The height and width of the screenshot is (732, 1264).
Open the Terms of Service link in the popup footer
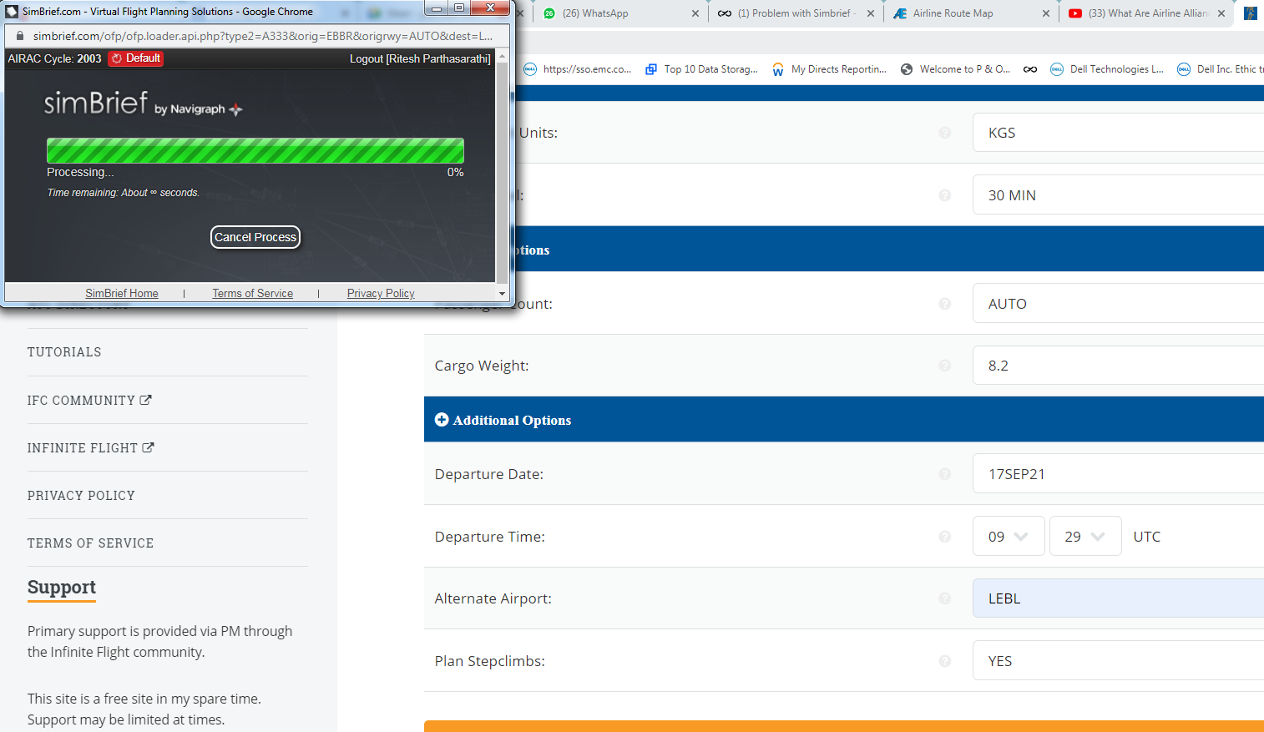click(252, 293)
